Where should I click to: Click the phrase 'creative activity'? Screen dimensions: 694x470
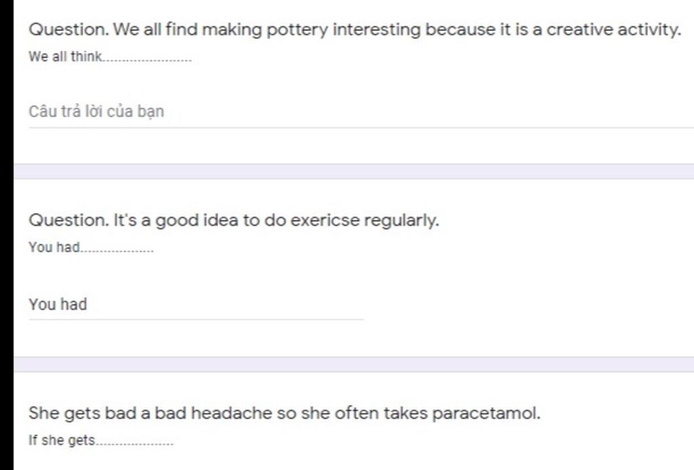[x=613, y=30]
